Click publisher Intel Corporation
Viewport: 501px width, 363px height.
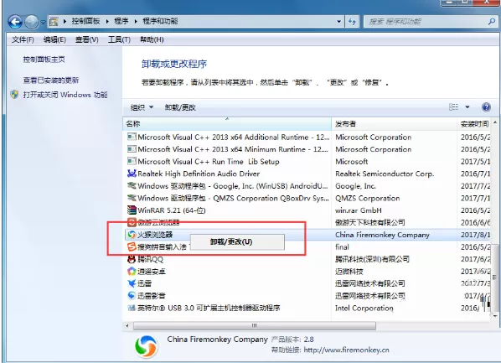click(x=364, y=309)
